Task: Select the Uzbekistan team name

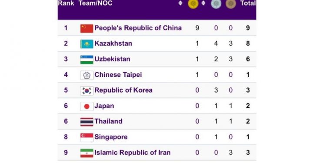Action: click(x=112, y=59)
